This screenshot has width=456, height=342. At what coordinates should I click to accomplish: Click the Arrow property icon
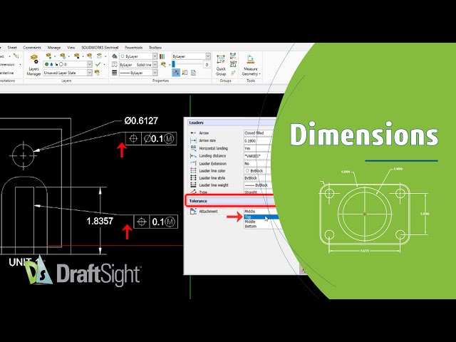click(193, 133)
